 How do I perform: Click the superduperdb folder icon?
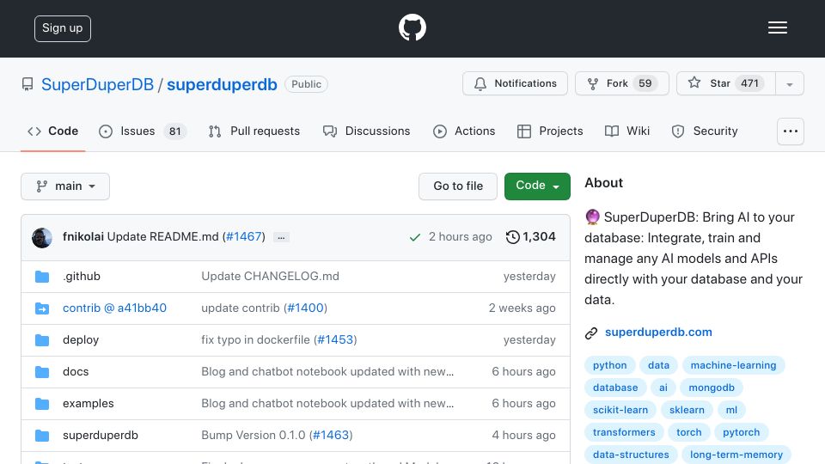pyautogui.click(x=42, y=436)
